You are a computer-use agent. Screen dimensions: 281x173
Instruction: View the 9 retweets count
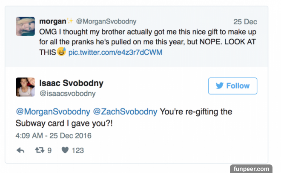tap(49, 150)
